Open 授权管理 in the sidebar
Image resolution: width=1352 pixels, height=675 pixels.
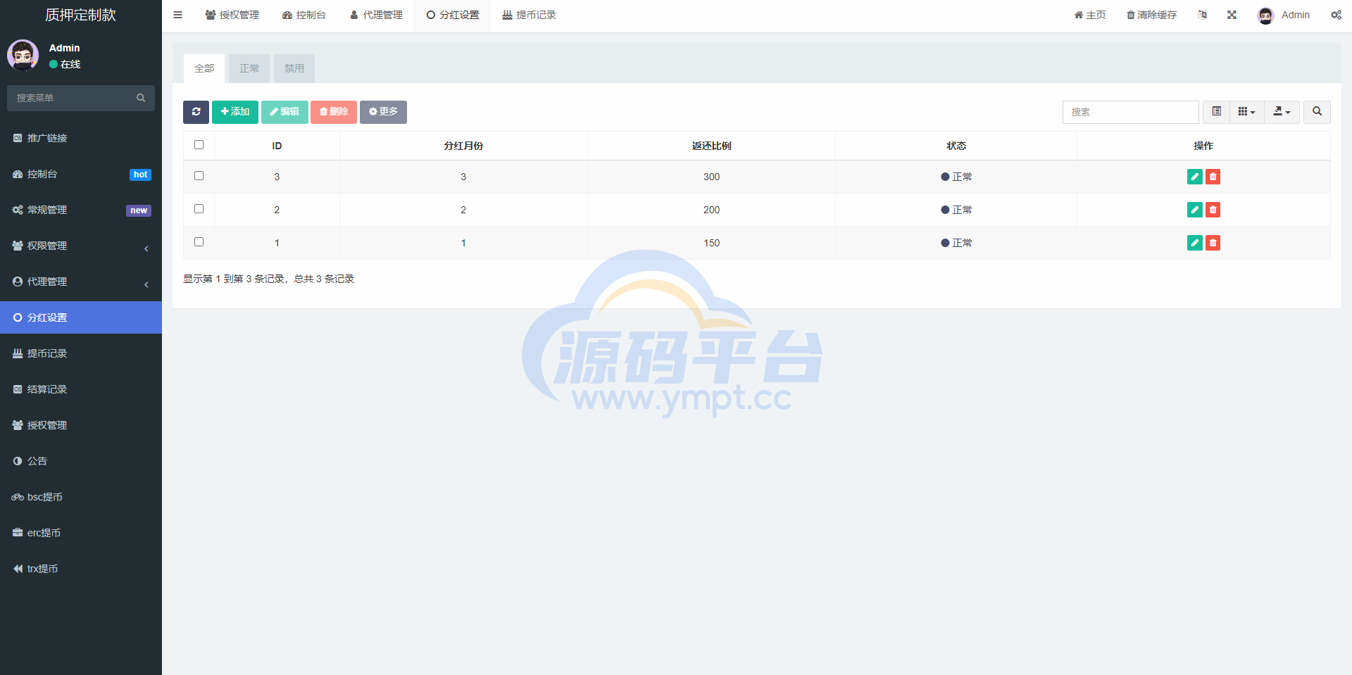pos(81,425)
